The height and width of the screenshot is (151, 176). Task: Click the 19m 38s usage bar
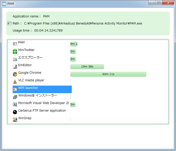click(x=87, y=67)
